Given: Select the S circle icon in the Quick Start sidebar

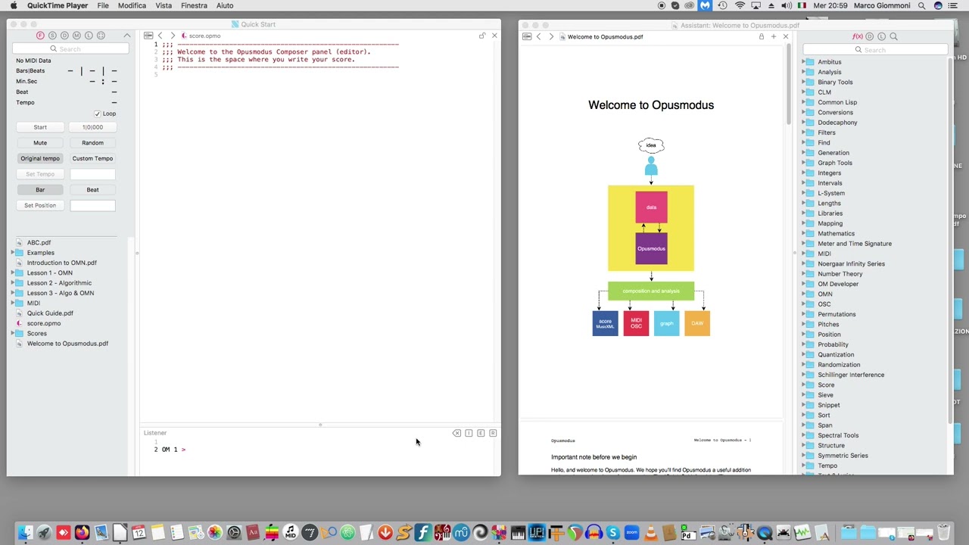Looking at the screenshot, I should pyautogui.click(x=52, y=36).
